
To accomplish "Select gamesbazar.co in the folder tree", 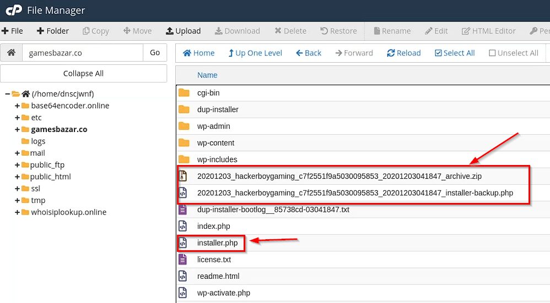I will [59, 129].
